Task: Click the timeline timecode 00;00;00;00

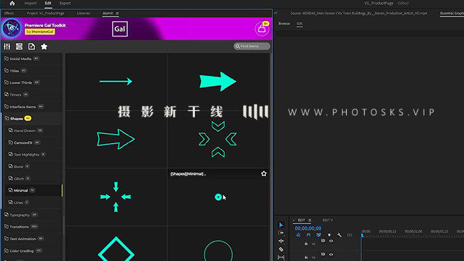Action: coord(308,228)
